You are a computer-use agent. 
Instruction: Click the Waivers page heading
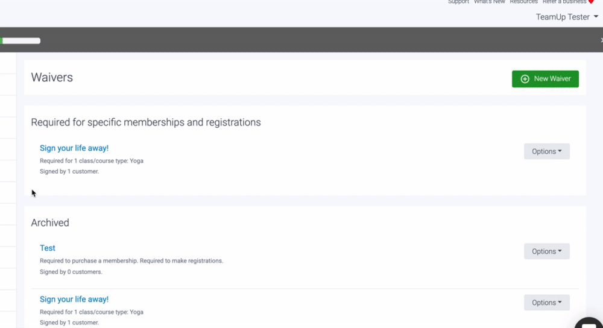[52, 78]
